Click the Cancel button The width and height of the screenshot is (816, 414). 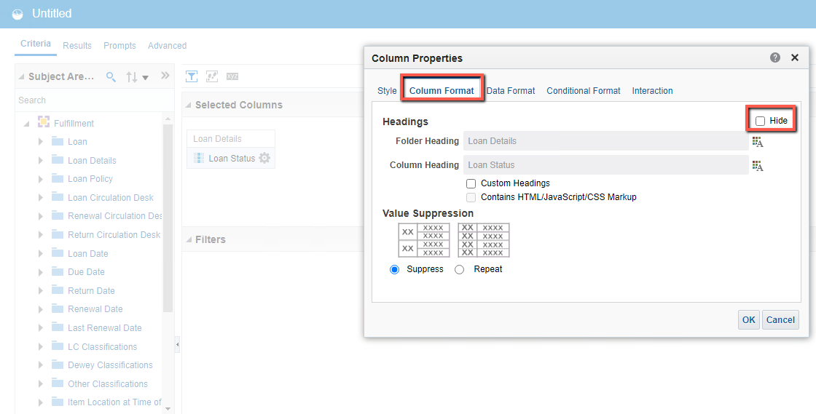780,320
